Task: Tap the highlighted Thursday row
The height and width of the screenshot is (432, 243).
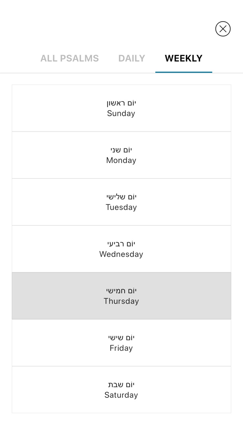Action: point(121,296)
